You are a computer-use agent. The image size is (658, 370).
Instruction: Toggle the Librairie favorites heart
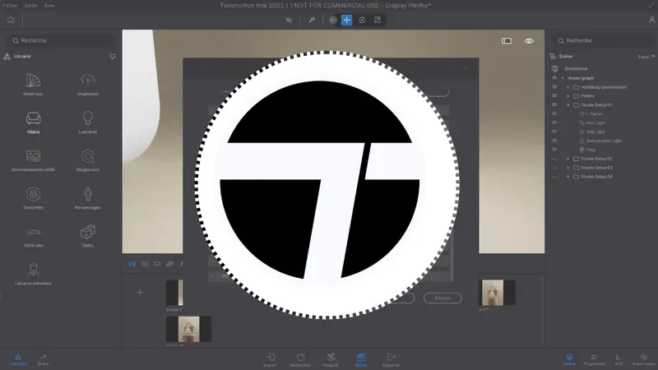pyautogui.click(x=113, y=56)
